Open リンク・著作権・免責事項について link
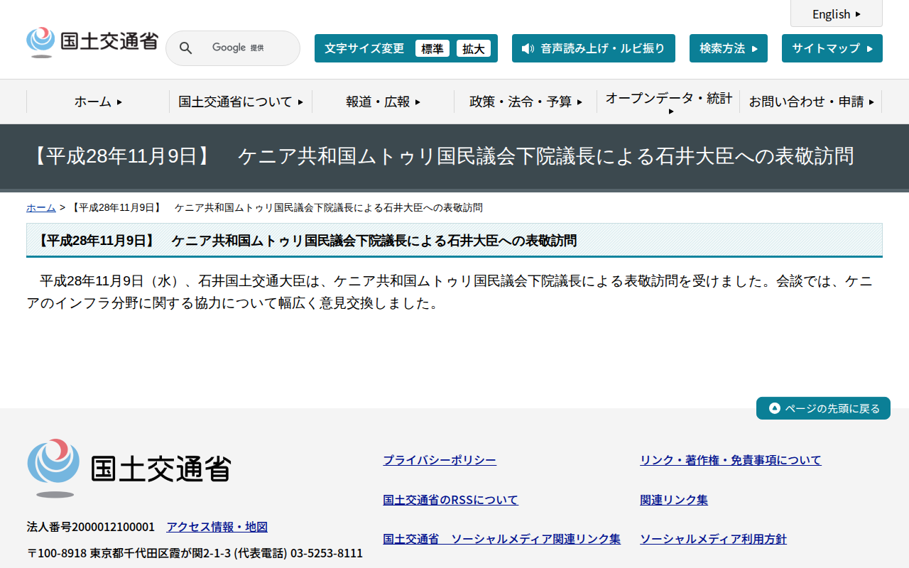Screen dimensions: 909x568 [731, 460]
